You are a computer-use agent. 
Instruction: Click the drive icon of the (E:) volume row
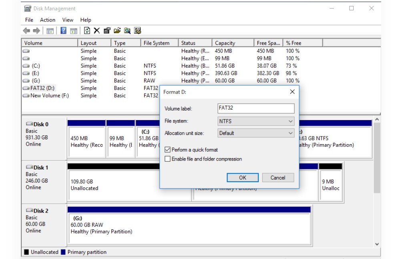pos(26,73)
